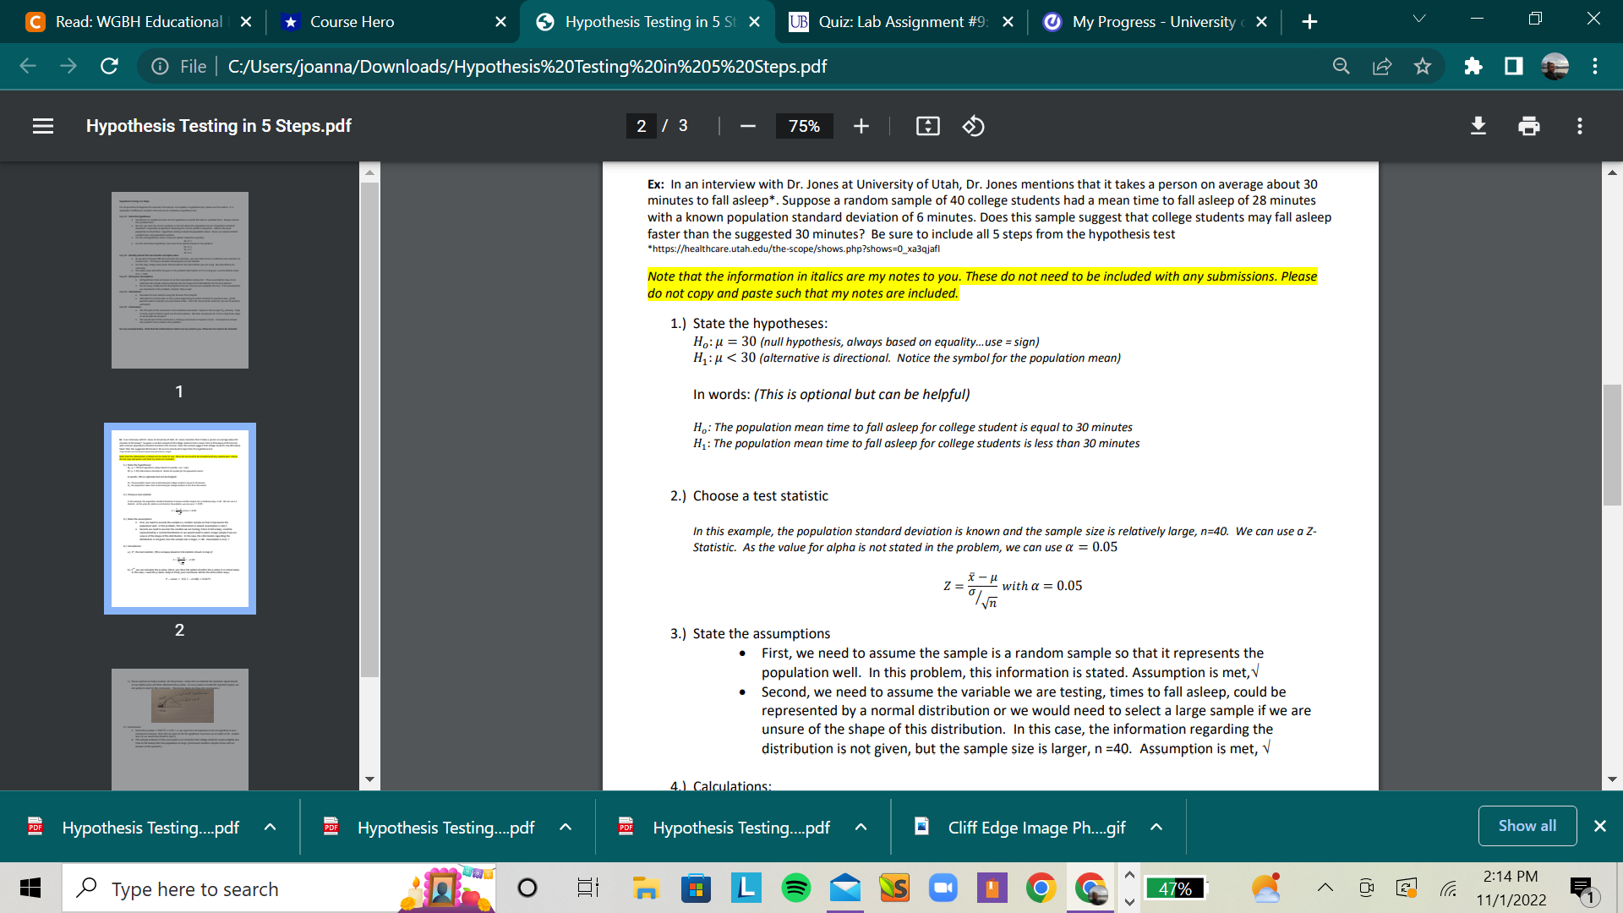Select page 1 thumbnail in the sidebar
Viewport: 1623px width, 913px height.
(179, 280)
